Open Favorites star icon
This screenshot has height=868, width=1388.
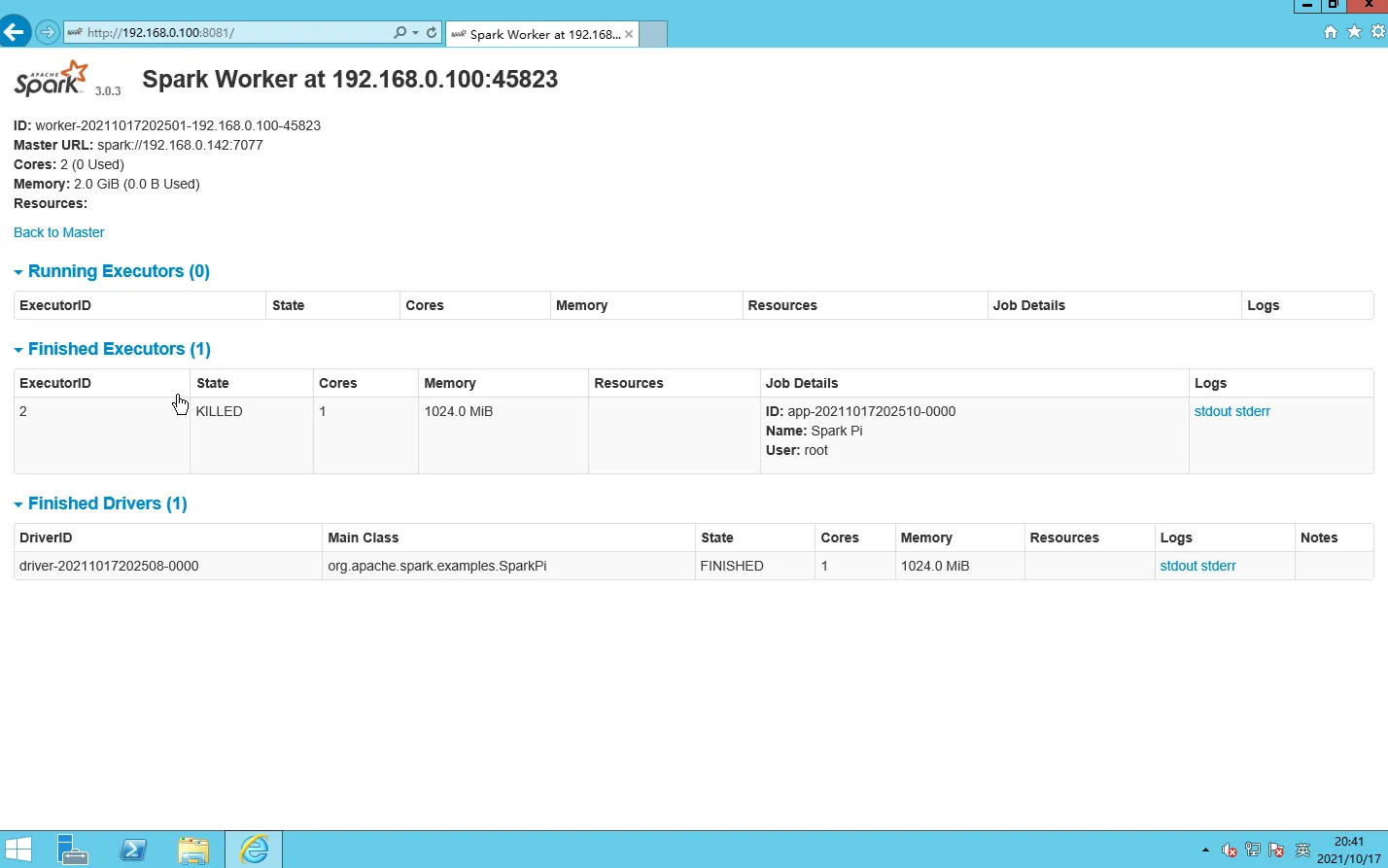1354,33
